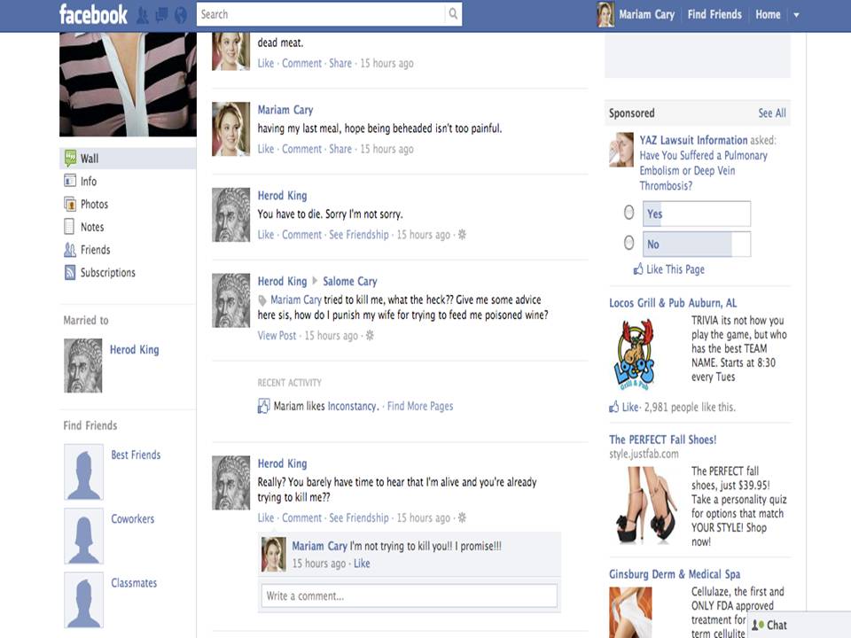Open messages icon in top bar
Image resolution: width=851 pixels, height=638 pixels.
(161, 15)
